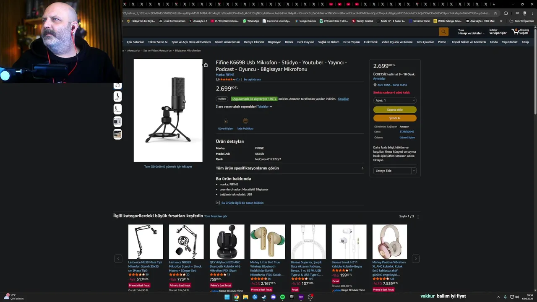Click the İade Politikası box icon

click(245, 121)
